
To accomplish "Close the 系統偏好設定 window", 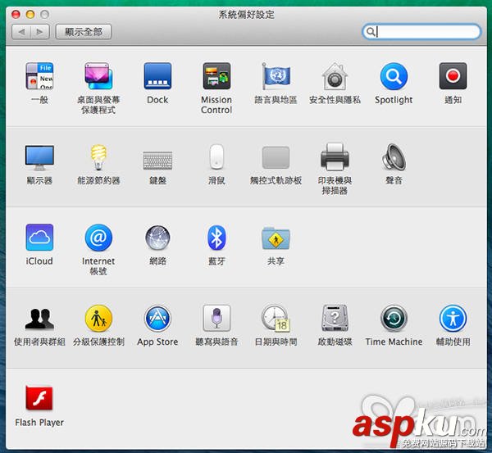I will 16,14.
